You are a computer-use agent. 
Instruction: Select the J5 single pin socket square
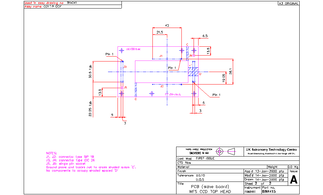[x=122, y=88]
